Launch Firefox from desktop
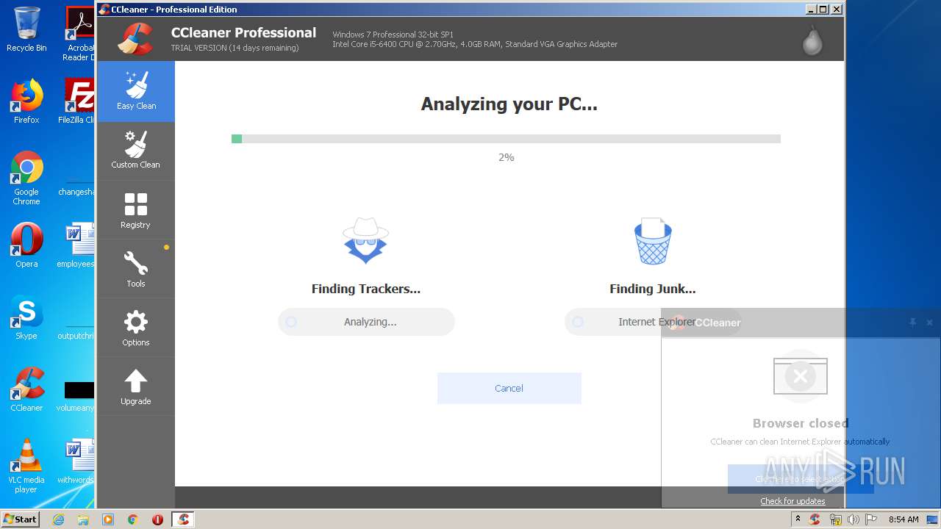This screenshot has height=529, width=941. (26, 101)
